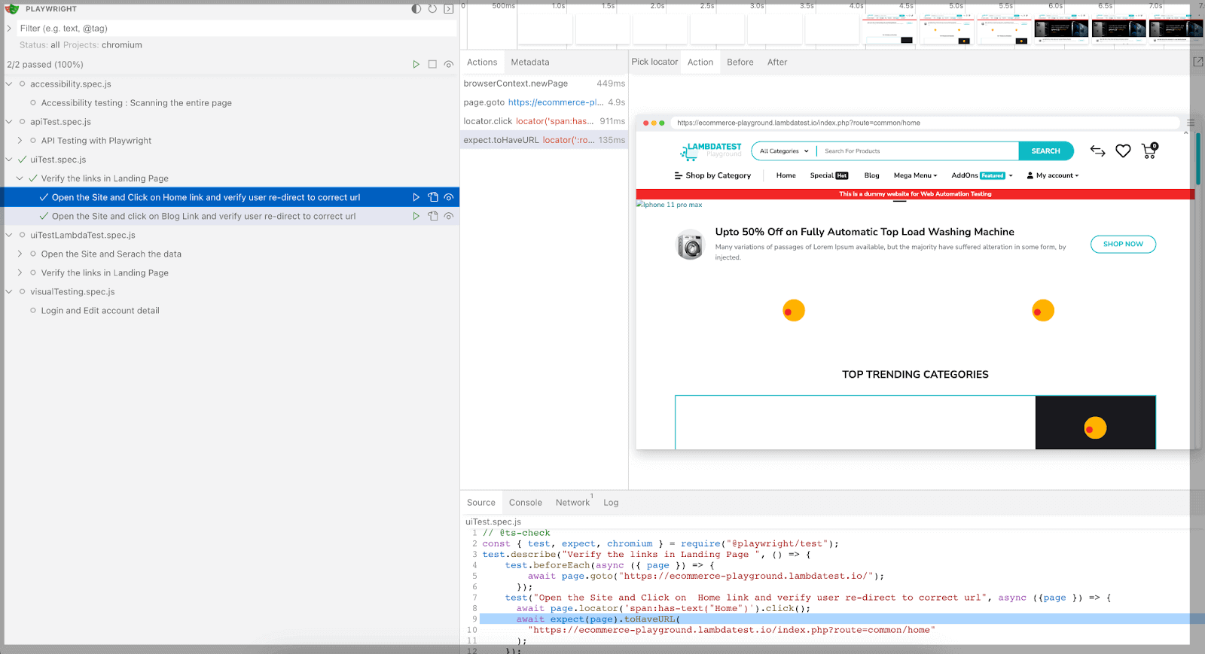Open the My account dropdown
1205x654 pixels.
[1053, 175]
